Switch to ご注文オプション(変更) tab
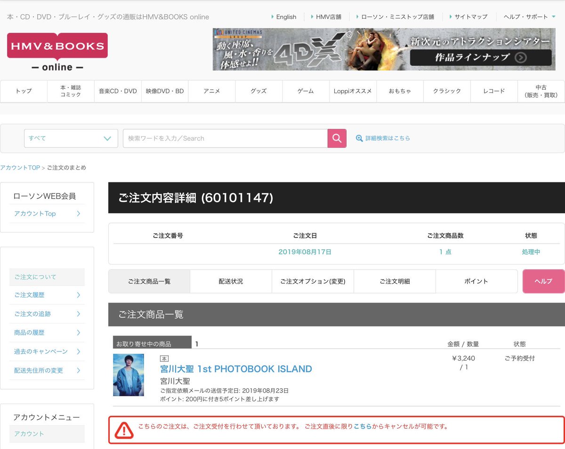This screenshot has height=449, width=565. coord(313,281)
